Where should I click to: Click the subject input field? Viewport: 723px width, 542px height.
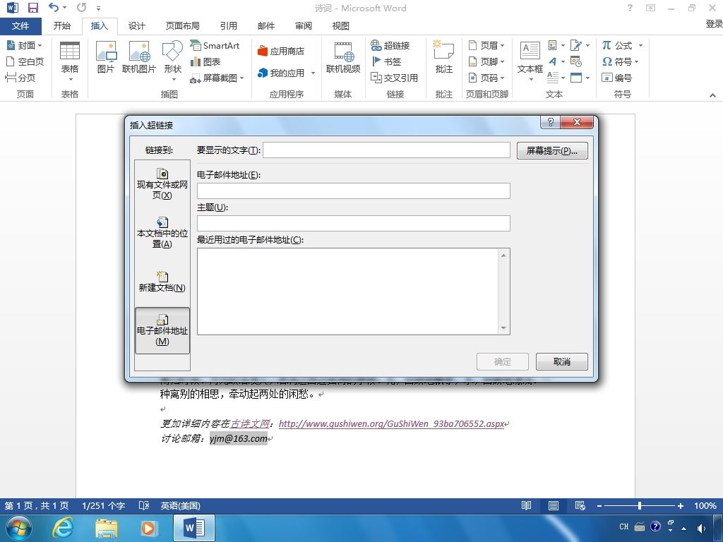coord(354,223)
